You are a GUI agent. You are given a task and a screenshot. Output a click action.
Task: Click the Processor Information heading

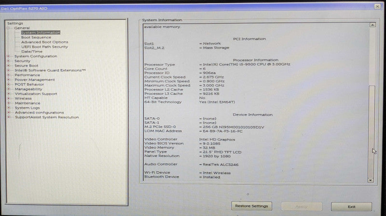tap(256, 60)
